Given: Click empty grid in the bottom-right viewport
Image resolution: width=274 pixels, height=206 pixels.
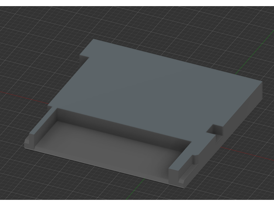Looking at the screenshot, I should click(x=244, y=188).
